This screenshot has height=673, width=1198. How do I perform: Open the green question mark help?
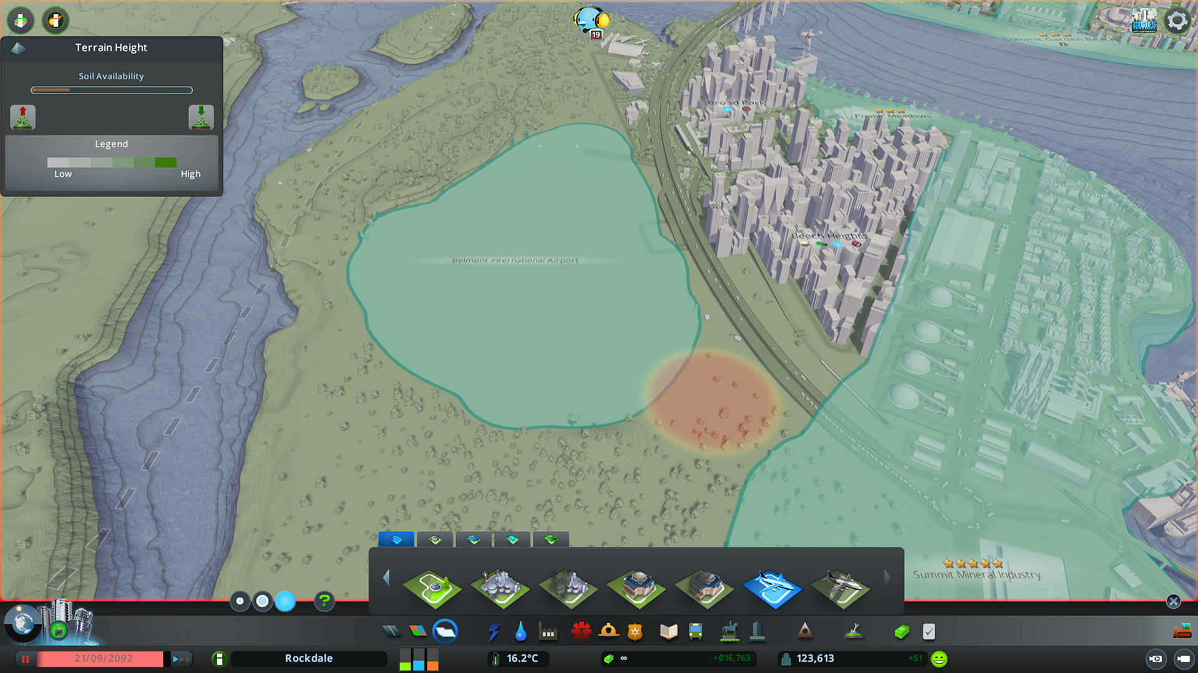pos(324,601)
